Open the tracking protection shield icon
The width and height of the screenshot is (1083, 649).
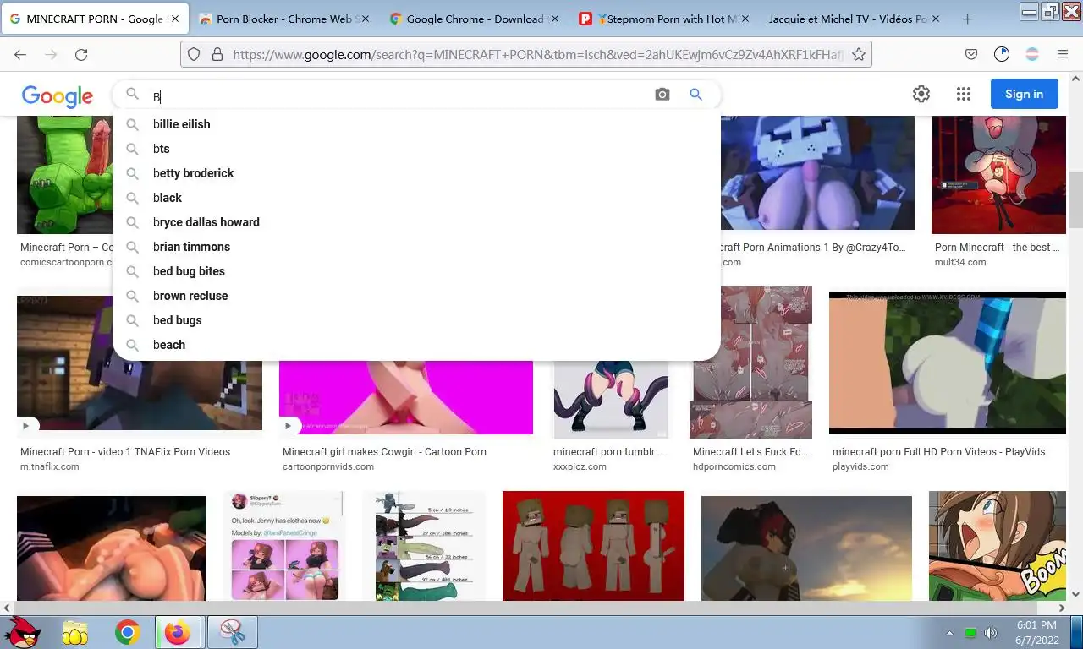tap(194, 54)
